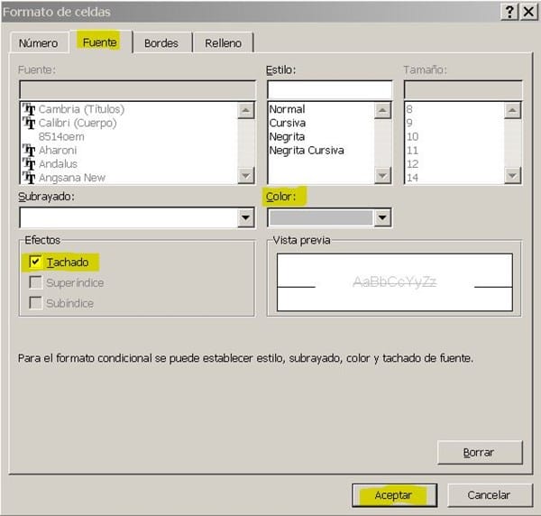This screenshot has width=541, height=516.
Task: Switch to the Número tab
Action: tap(39, 42)
